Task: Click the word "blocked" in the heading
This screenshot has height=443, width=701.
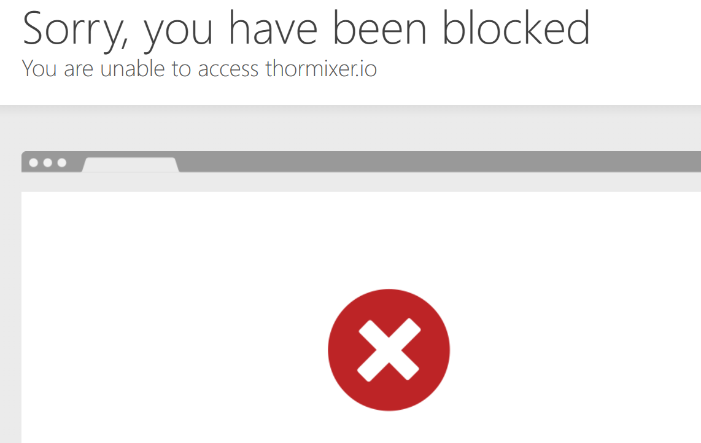Action: [x=516, y=28]
